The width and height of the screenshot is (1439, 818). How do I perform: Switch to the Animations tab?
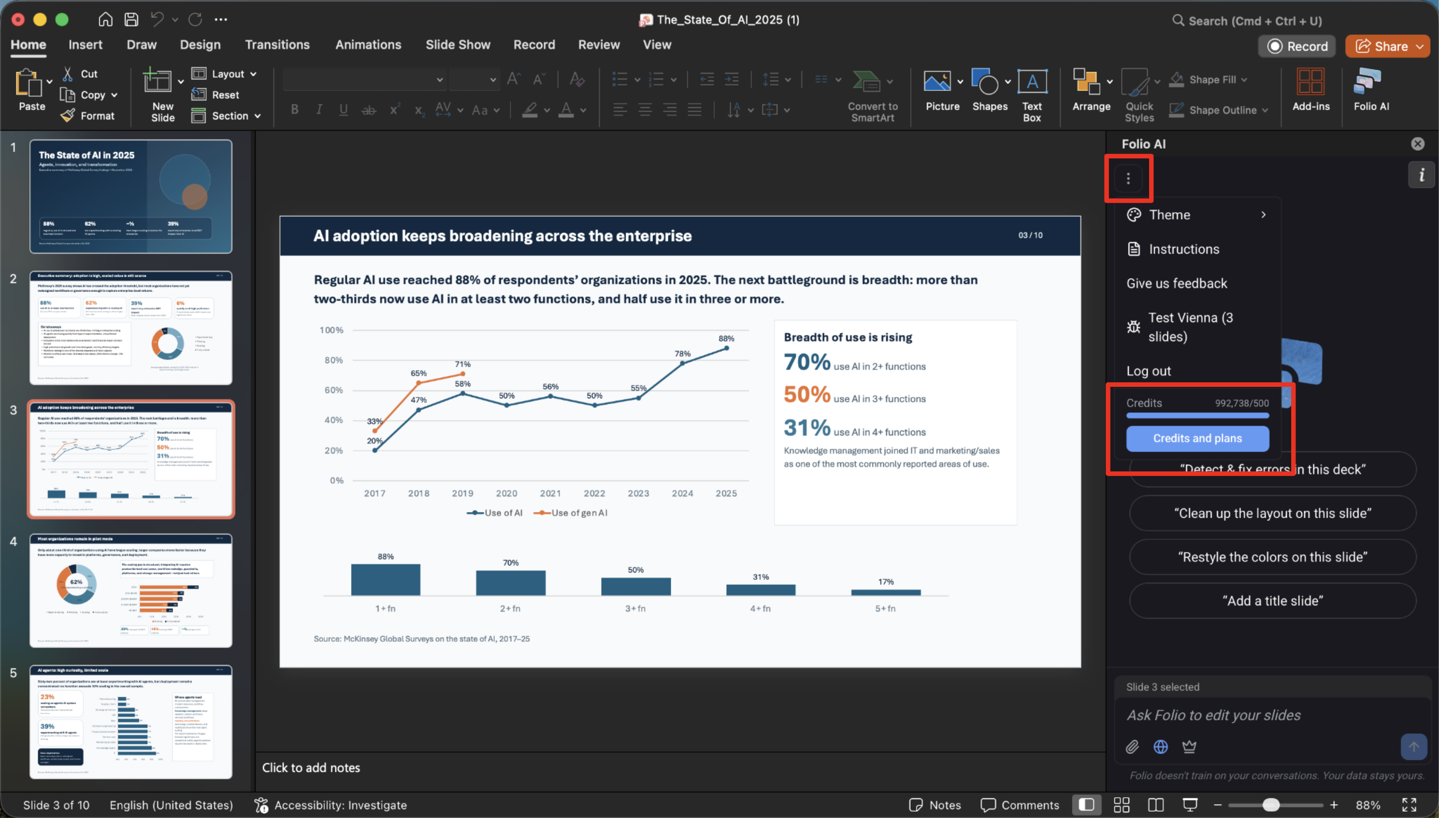(x=368, y=44)
